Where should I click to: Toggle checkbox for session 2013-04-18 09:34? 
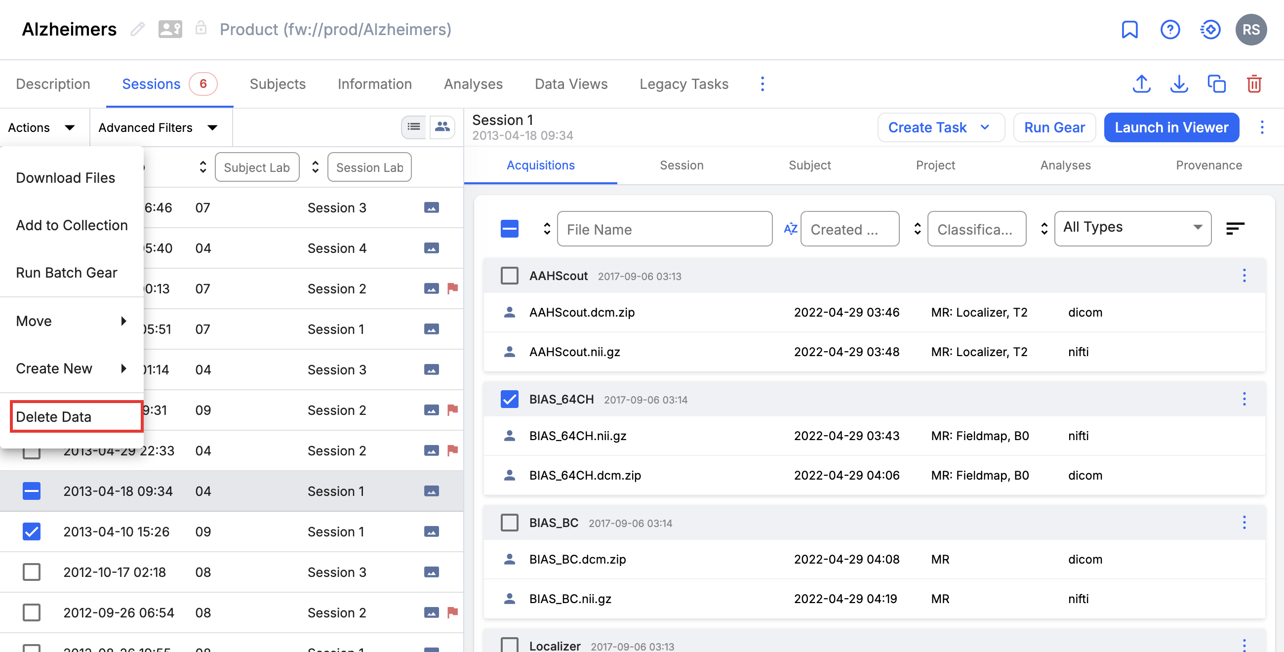(32, 491)
